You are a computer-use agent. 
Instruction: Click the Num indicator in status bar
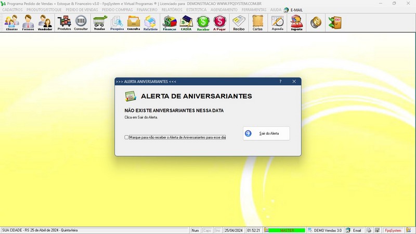pyautogui.click(x=196, y=230)
